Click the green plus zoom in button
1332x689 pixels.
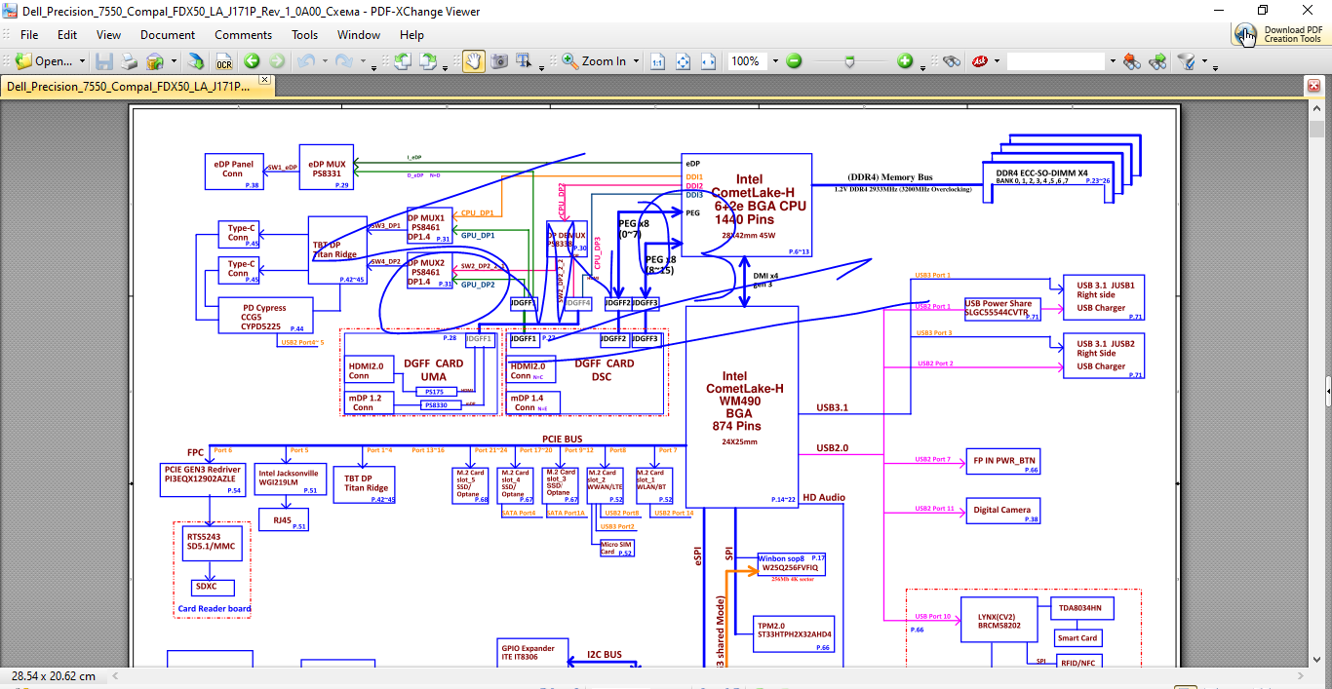[x=905, y=60]
